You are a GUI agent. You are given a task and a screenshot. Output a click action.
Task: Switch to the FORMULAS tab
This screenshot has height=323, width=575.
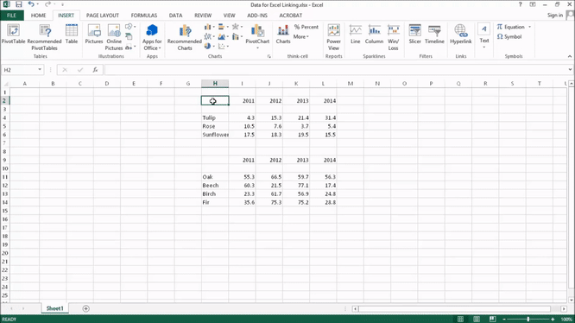coord(143,16)
